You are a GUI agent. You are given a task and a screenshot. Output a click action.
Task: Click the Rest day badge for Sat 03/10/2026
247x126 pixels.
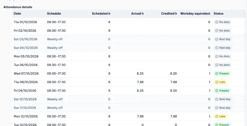click(x=223, y=39)
